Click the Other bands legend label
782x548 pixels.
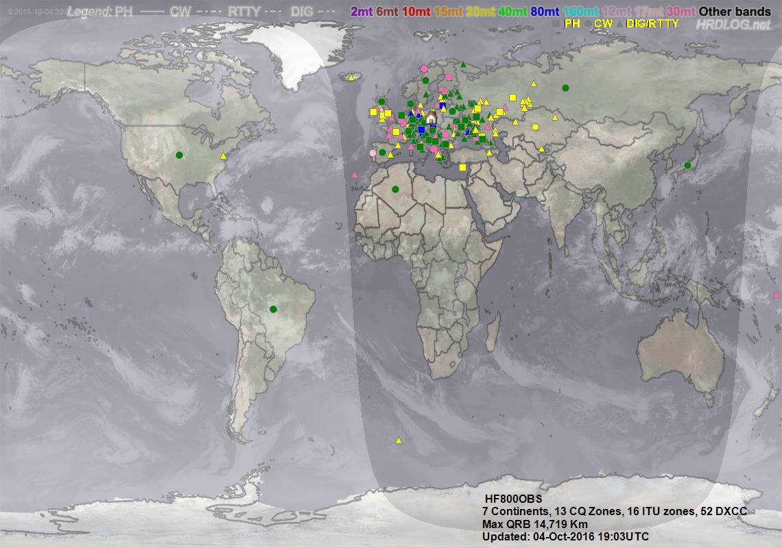735,12
